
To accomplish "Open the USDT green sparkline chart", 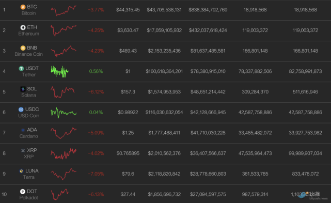I will click(x=59, y=71).
